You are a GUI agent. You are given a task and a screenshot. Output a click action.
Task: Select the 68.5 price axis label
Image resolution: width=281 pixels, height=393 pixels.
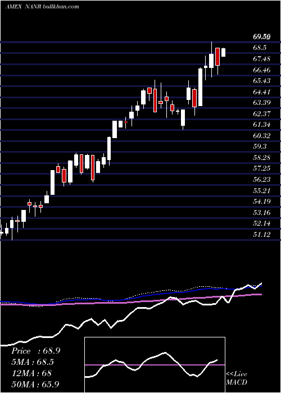pyautogui.click(x=260, y=48)
